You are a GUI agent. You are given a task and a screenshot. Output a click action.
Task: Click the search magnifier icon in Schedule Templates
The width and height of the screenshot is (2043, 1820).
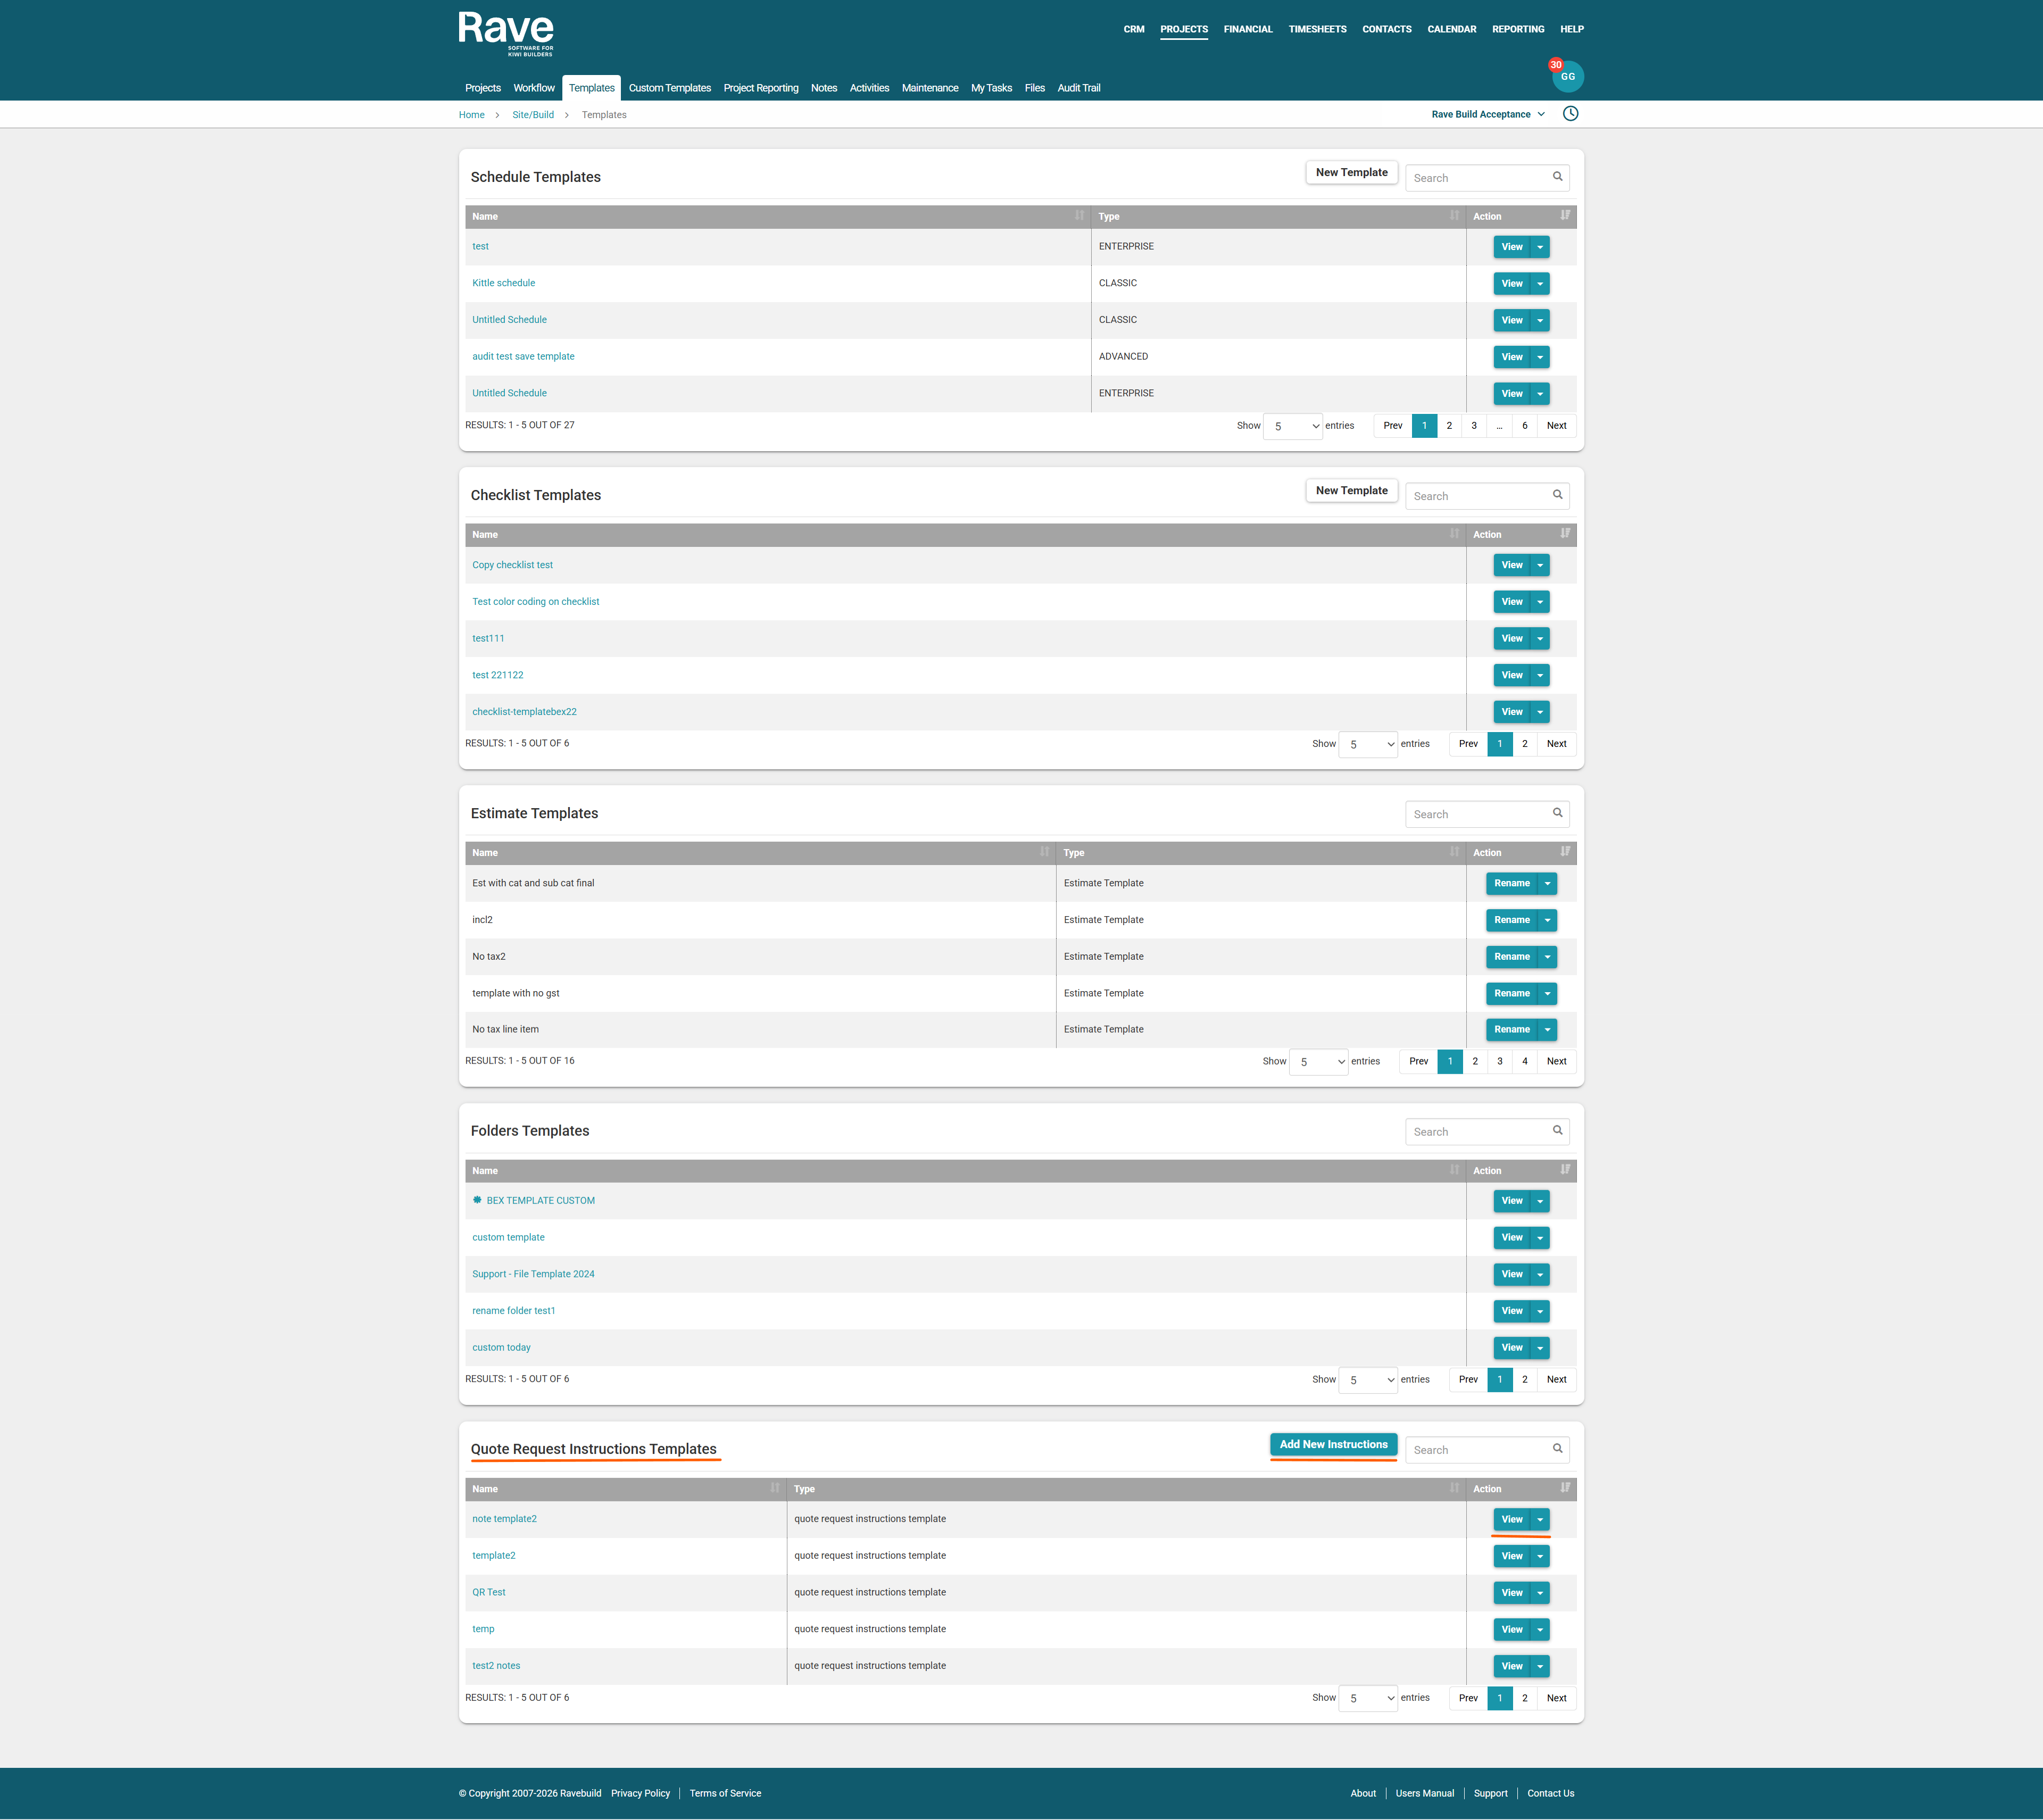pos(1557,177)
